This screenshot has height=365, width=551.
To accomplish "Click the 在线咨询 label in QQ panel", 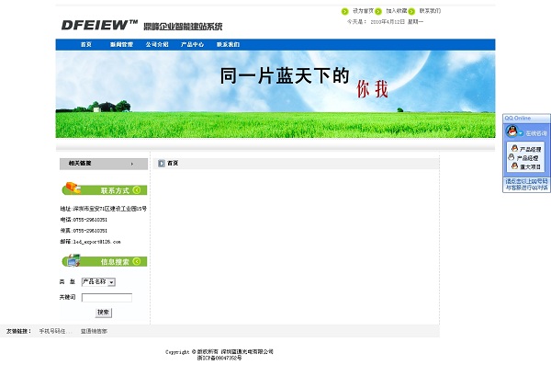I will pyautogui.click(x=536, y=133).
